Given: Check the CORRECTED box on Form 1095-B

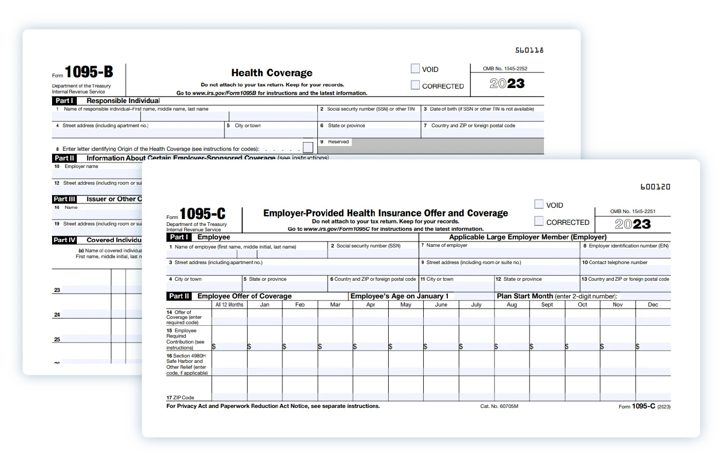Looking at the screenshot, I should coord(415,85).
